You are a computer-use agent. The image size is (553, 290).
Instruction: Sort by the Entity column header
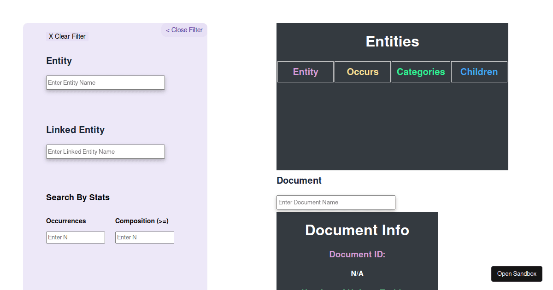pyautogui.click(x=305, y=72)
